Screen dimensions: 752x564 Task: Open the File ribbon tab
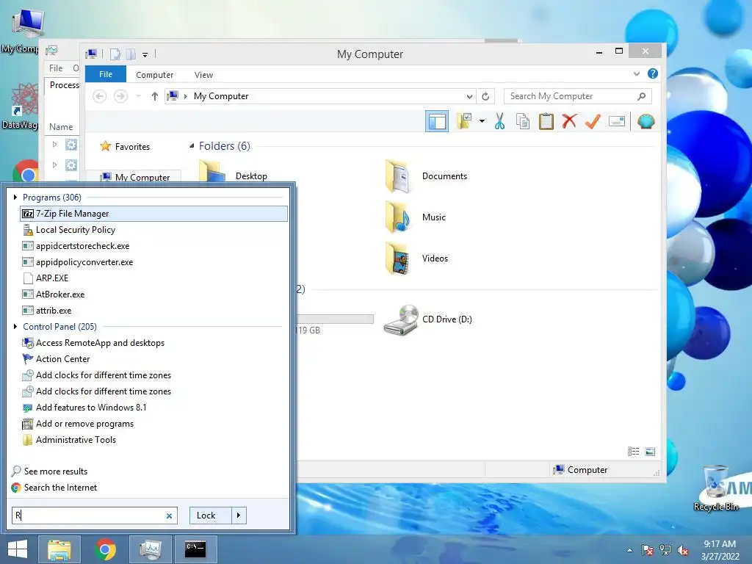pyautogui.click(x=106, y=74)
